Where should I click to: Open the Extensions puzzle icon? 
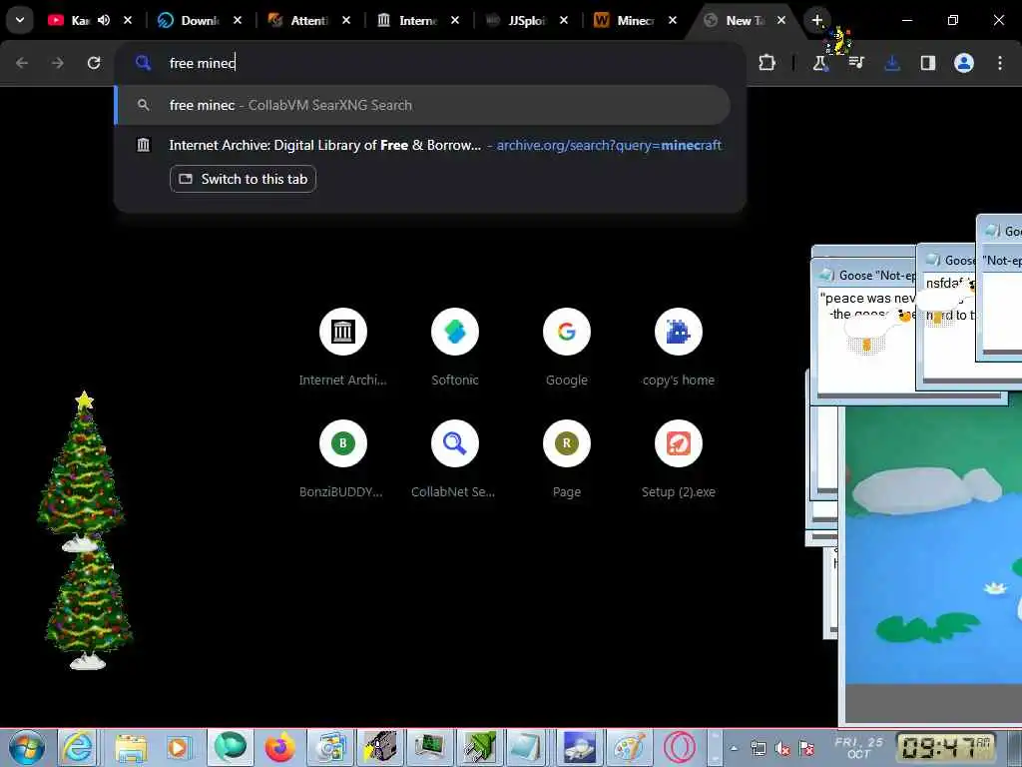[766, 63]
